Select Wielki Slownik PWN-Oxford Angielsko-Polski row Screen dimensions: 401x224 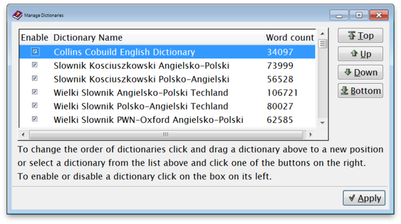pyautogui.click(x=167, y=120)
